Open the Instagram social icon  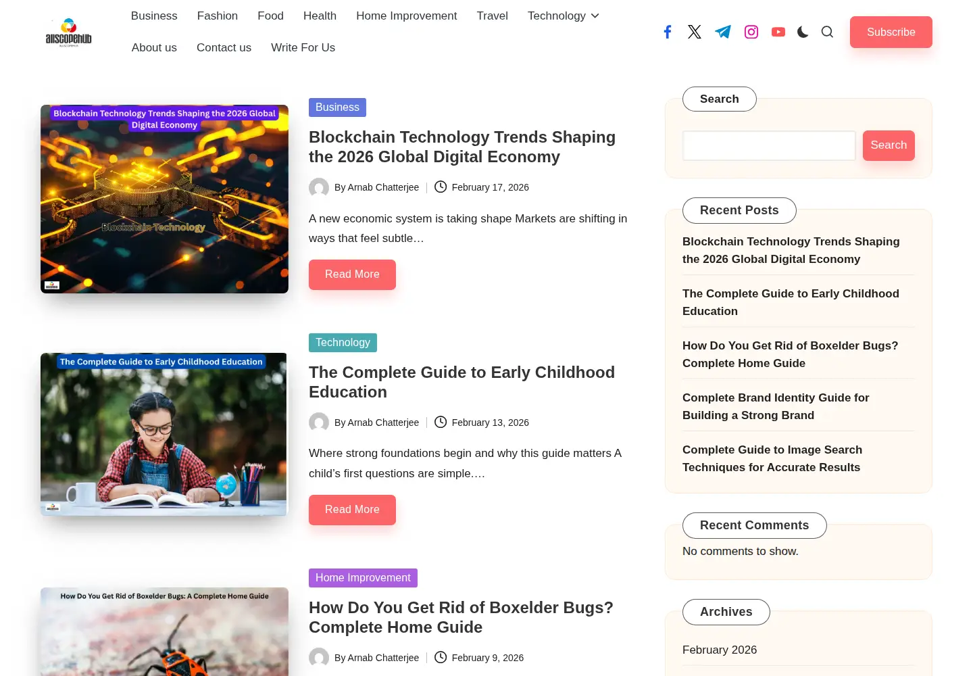point(751,32)
